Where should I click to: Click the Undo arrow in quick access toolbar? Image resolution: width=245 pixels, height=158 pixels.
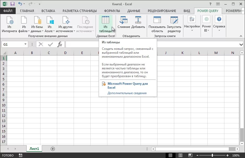tap(20, 4)
